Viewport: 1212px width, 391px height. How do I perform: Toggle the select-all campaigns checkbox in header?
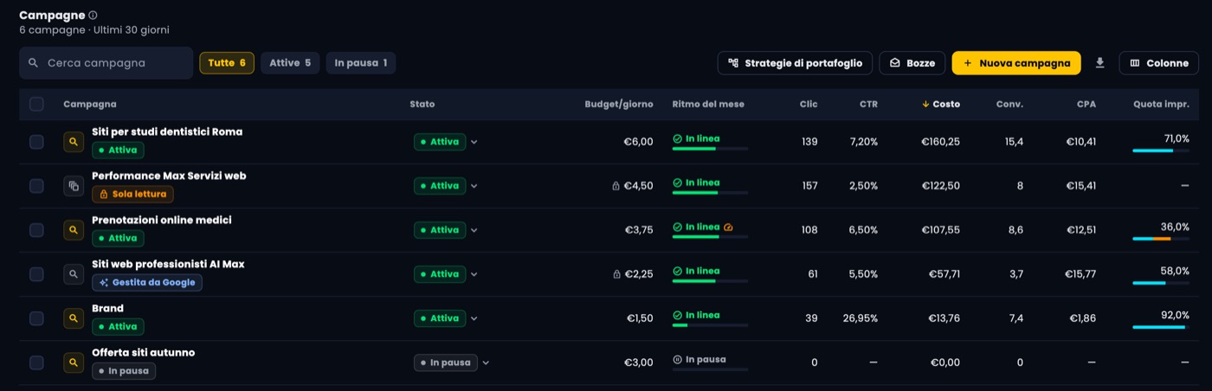[36, 104]
